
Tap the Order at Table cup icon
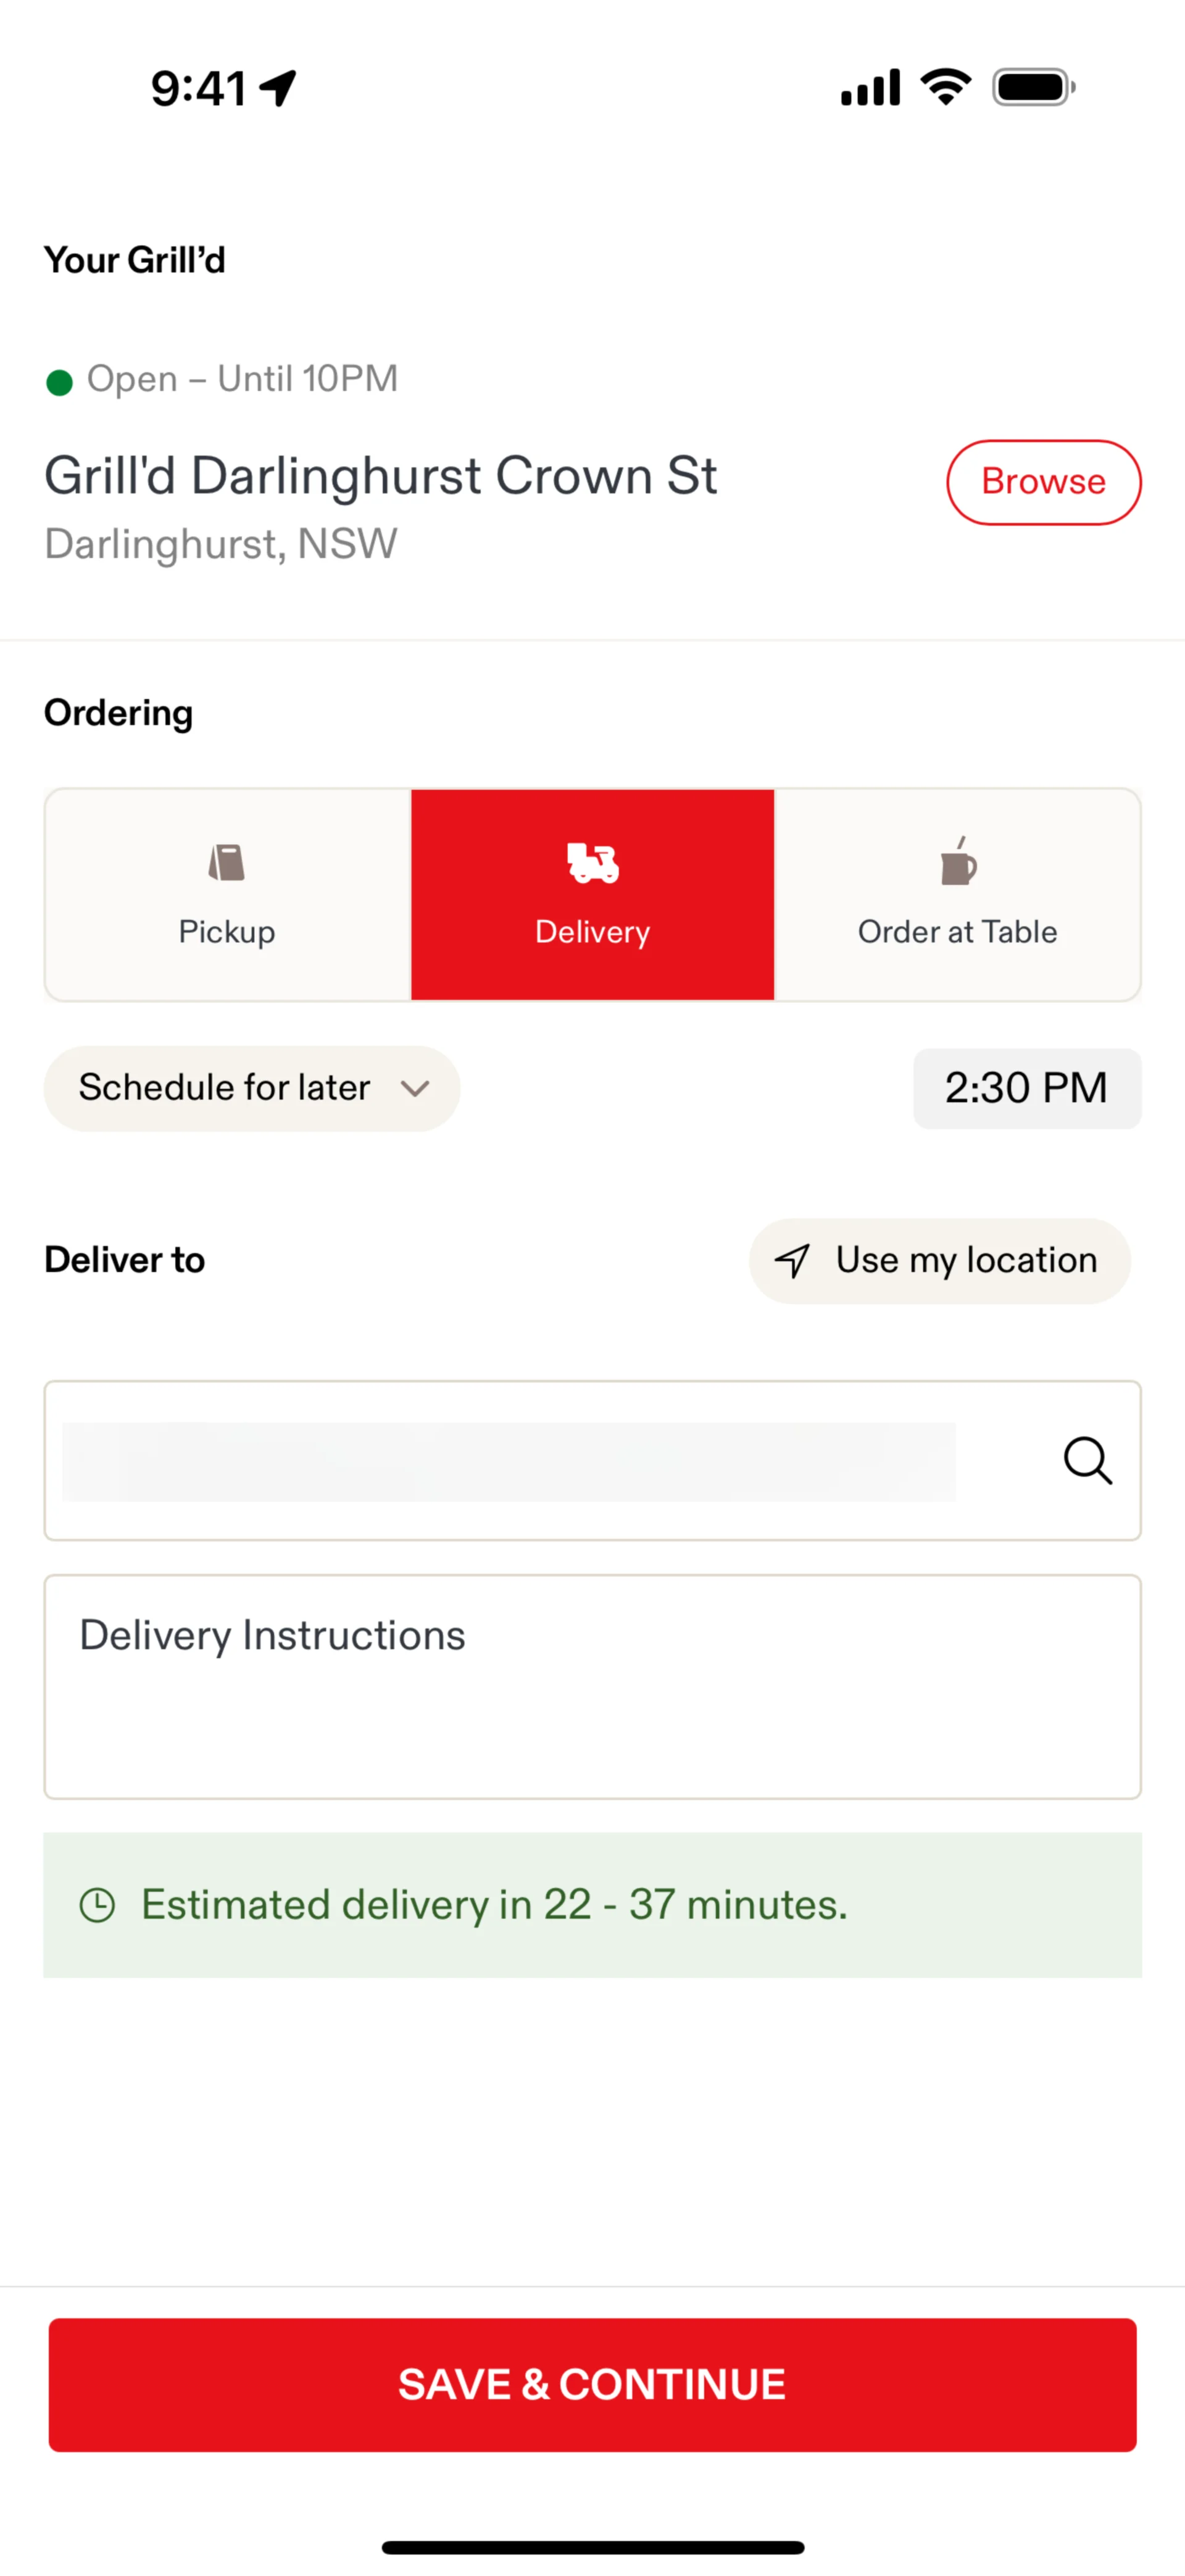(958, 862)
